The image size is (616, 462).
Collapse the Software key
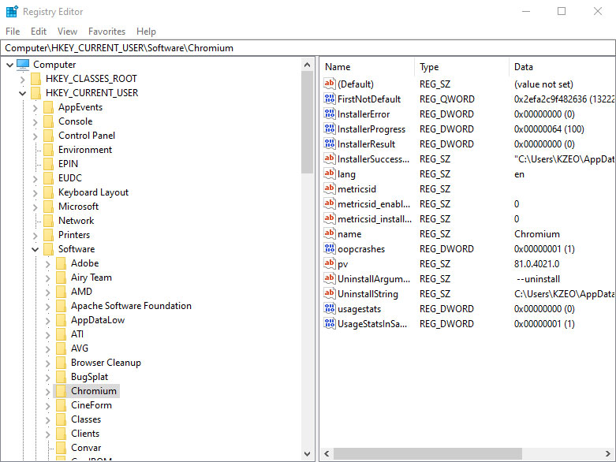click(35, 249)
